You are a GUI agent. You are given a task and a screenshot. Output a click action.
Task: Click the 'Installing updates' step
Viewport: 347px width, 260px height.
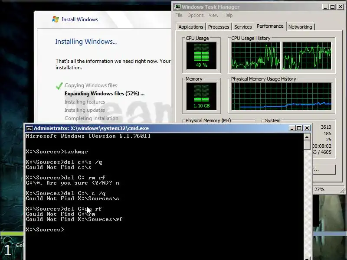coord(85,110)
